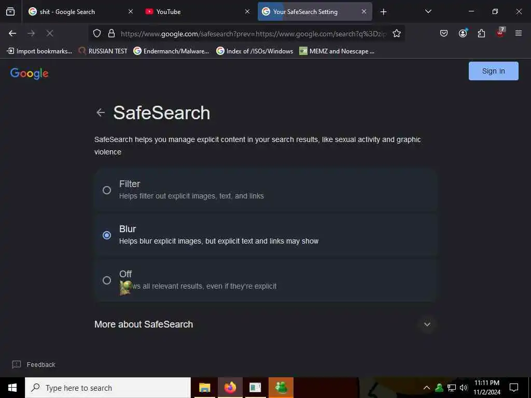The height and width of the screenshot is (398, 531).
Task: Open network status tray icon
Action: [x=452, y=388]
